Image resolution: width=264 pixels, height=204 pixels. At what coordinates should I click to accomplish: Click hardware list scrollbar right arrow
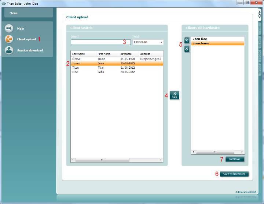(242, 152)
